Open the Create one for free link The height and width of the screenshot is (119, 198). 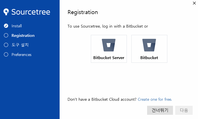coord(155,99)
